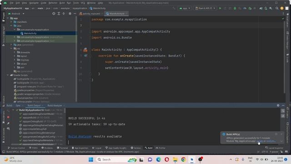Viewport: 291px width, 164px height.
Task: Collapse the java folder node
Action: (11, 26)
